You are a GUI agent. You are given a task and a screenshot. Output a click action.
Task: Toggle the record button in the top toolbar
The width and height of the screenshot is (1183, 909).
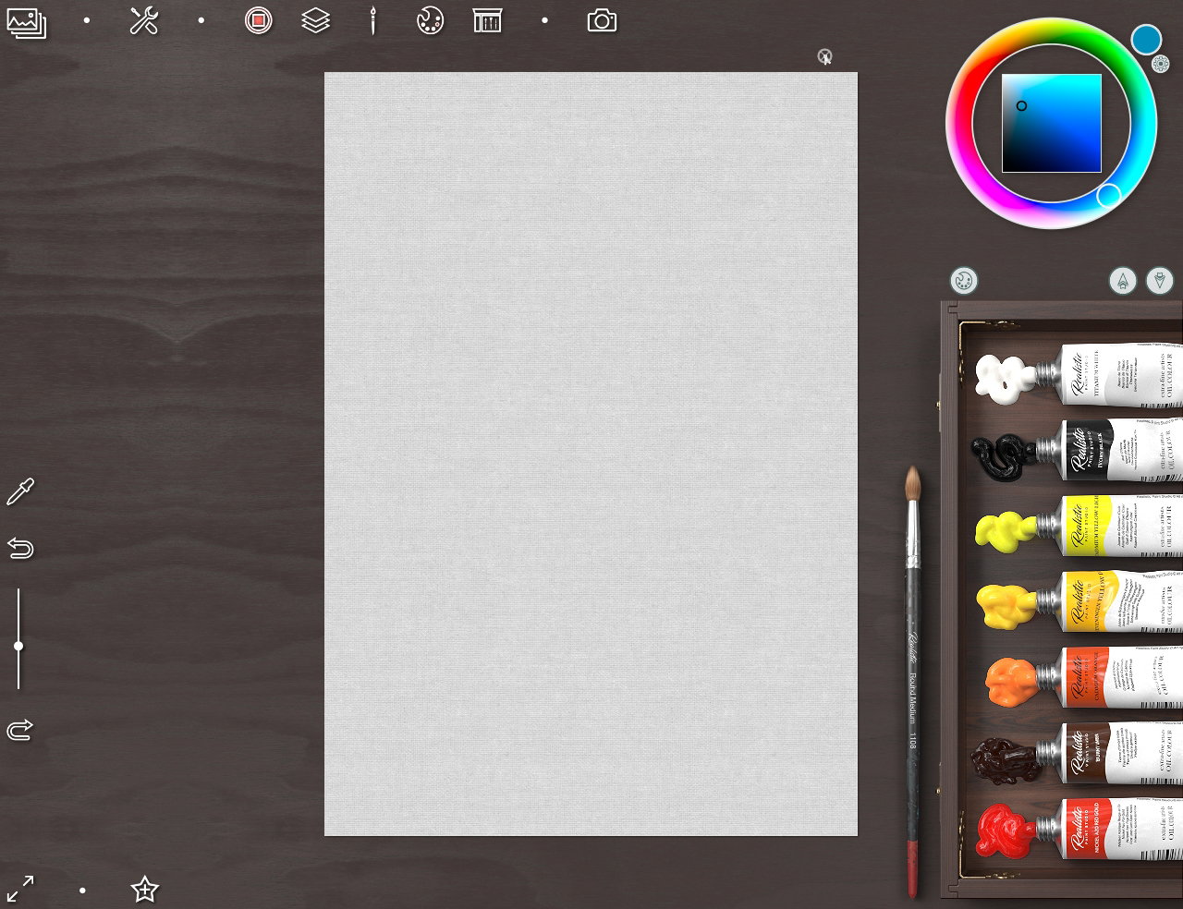tap(259, 20)
